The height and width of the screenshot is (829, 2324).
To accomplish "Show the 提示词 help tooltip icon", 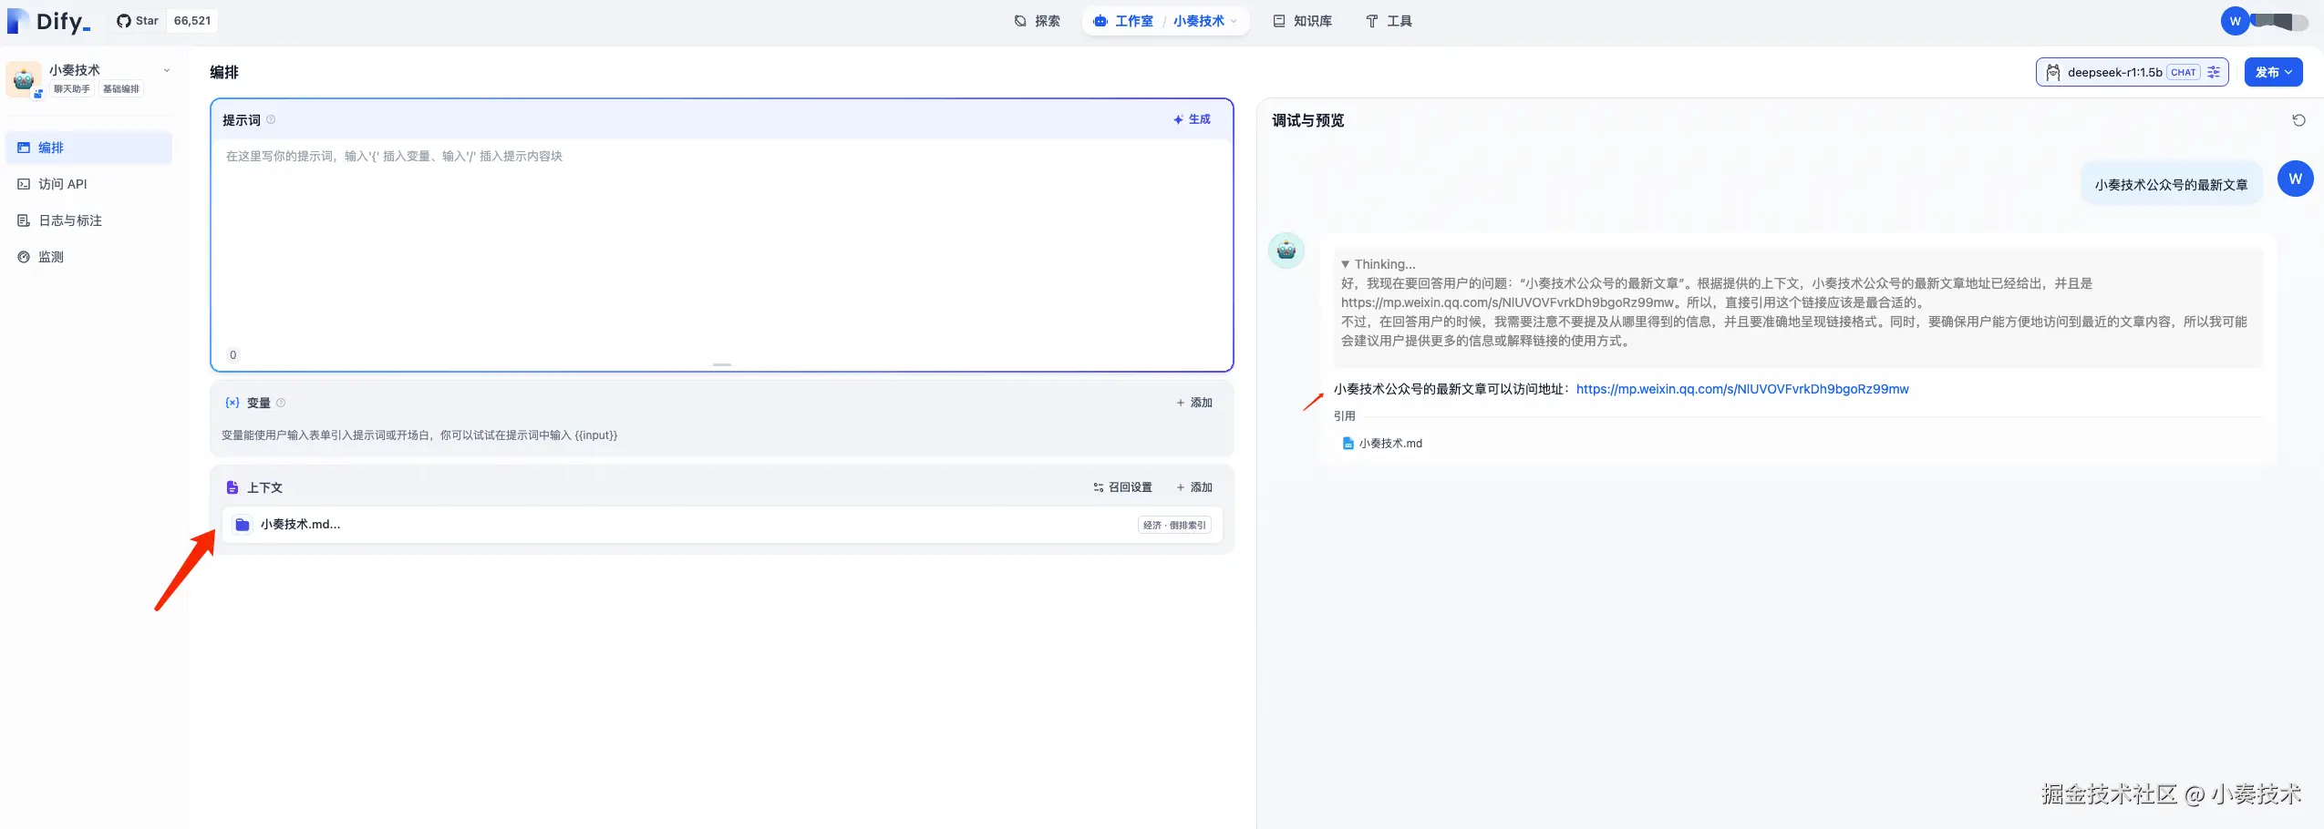I will pos(271,119).
